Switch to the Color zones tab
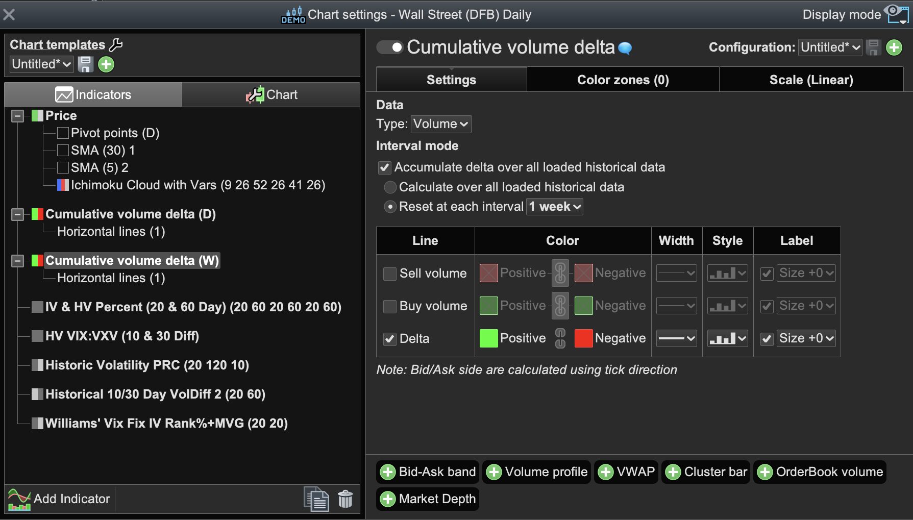The image size is (913, 520). 623,80
